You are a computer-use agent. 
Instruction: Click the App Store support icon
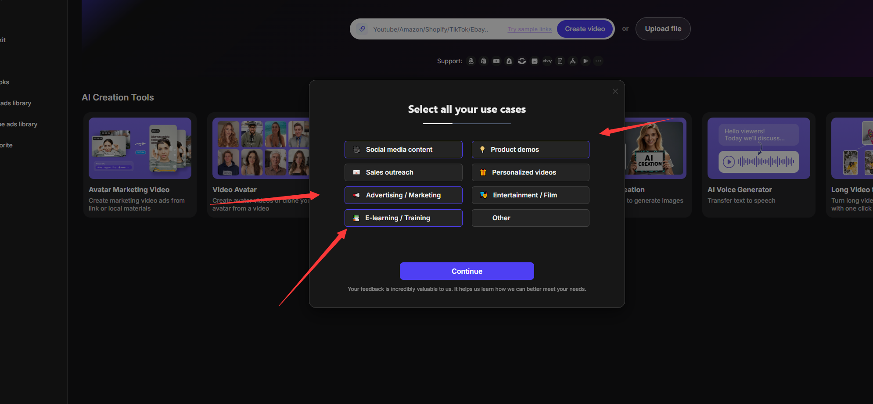click(573, 61)
